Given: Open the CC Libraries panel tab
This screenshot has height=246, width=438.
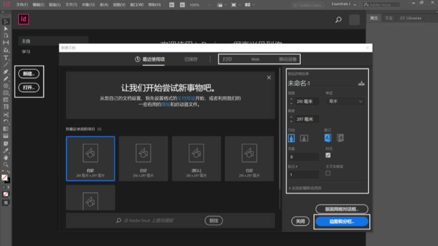Looking at the screenshot, I should [411, 18].
